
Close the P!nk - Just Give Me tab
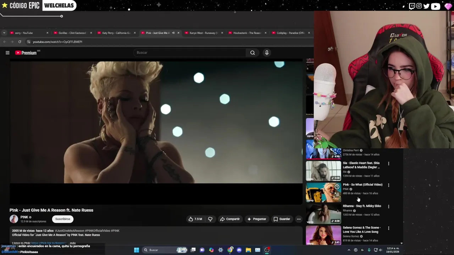point(178,33)
